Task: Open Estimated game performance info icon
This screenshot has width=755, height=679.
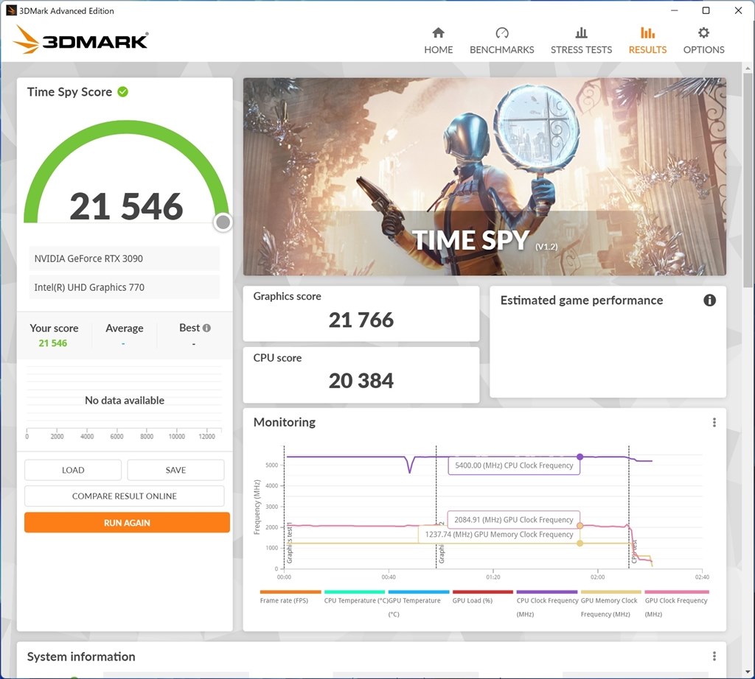Action: (x=709, y=300)
